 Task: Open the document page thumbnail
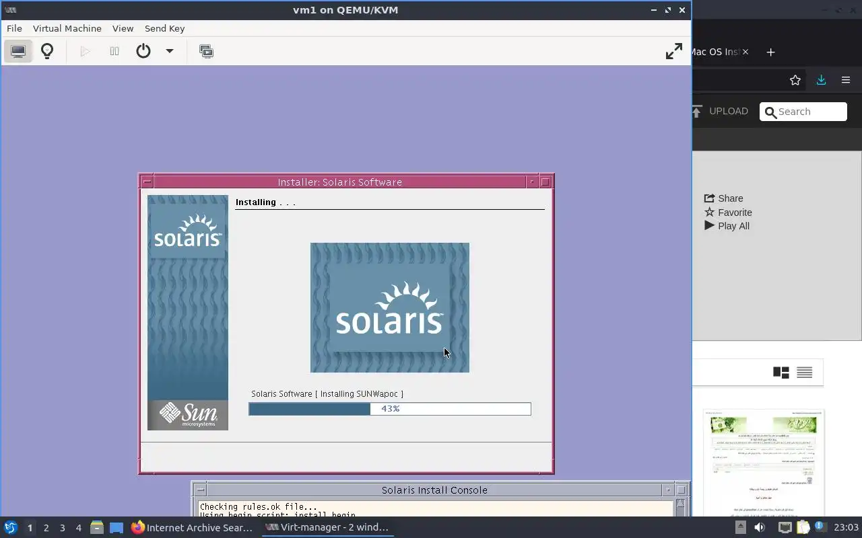point(764,462)
